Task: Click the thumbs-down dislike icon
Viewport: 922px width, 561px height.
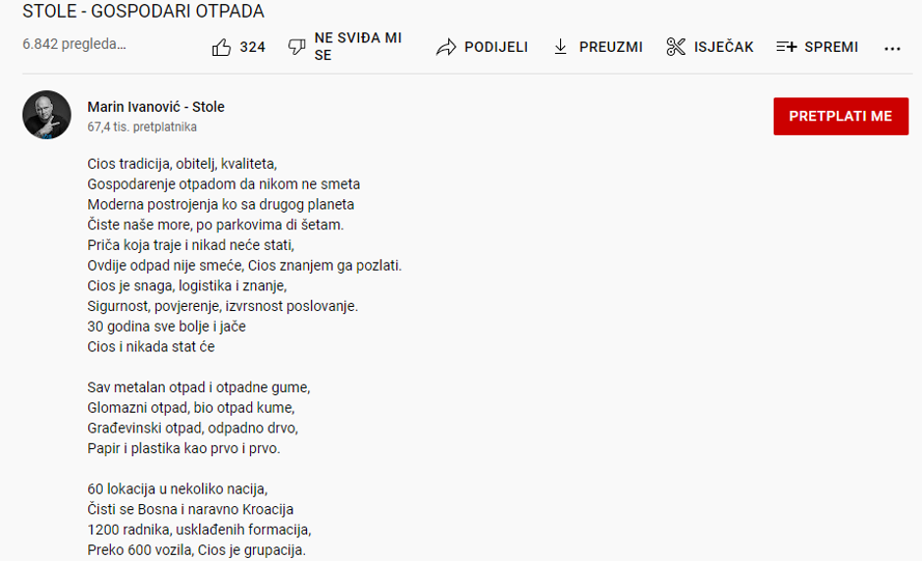Action: pos(297,47)
